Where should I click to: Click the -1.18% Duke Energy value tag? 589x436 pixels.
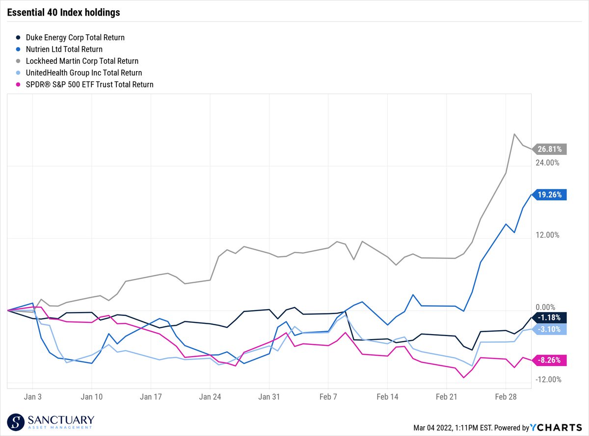[x=549, y=317]
